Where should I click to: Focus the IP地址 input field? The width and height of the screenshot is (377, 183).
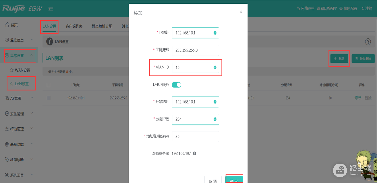195,33
